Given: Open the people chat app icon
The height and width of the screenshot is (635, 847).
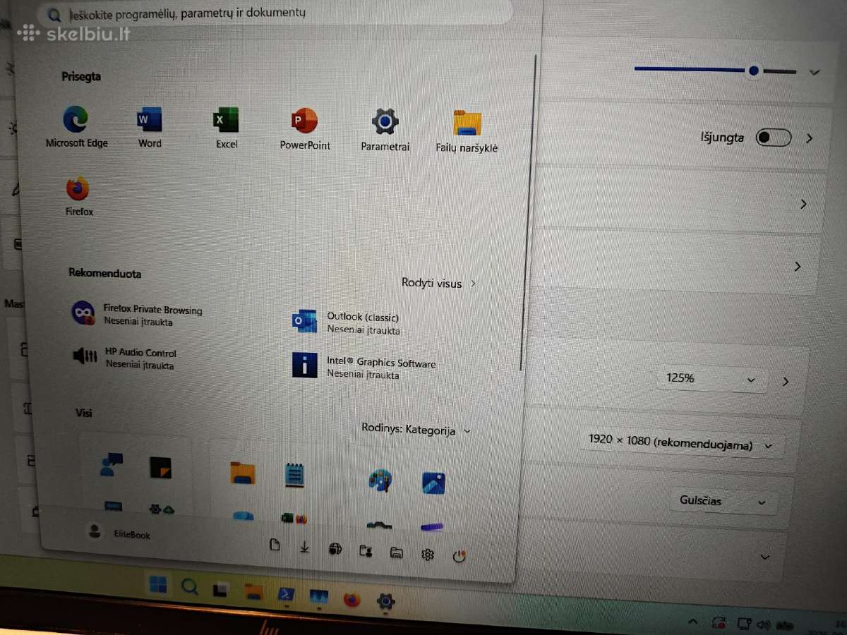Looking at the screenshot, I should (x=111, y=465).
